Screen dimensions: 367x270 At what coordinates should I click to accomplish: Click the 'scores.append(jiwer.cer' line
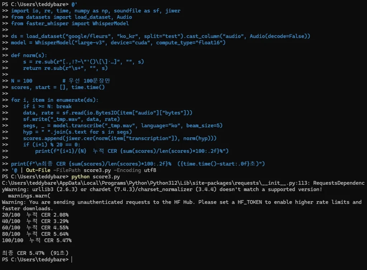pyautogui.click(x=120, y=138)
